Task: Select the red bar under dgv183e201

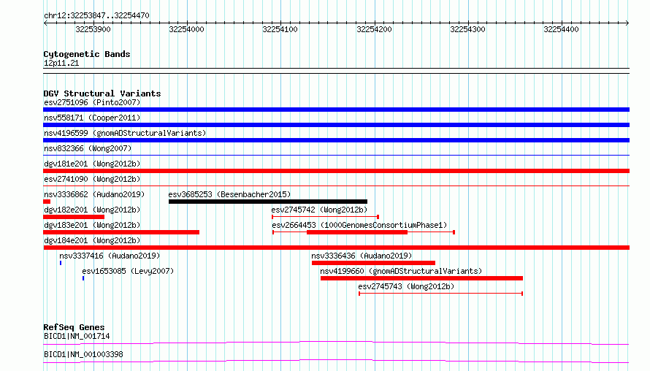Action: coord(121,232)
